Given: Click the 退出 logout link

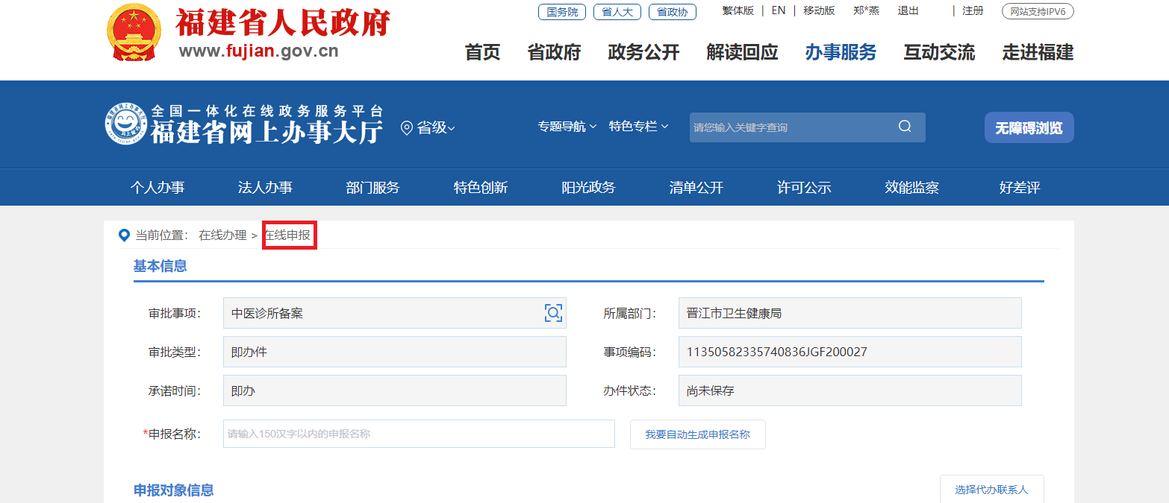Looking at the screenshot, I should click(x=908, y=10).
